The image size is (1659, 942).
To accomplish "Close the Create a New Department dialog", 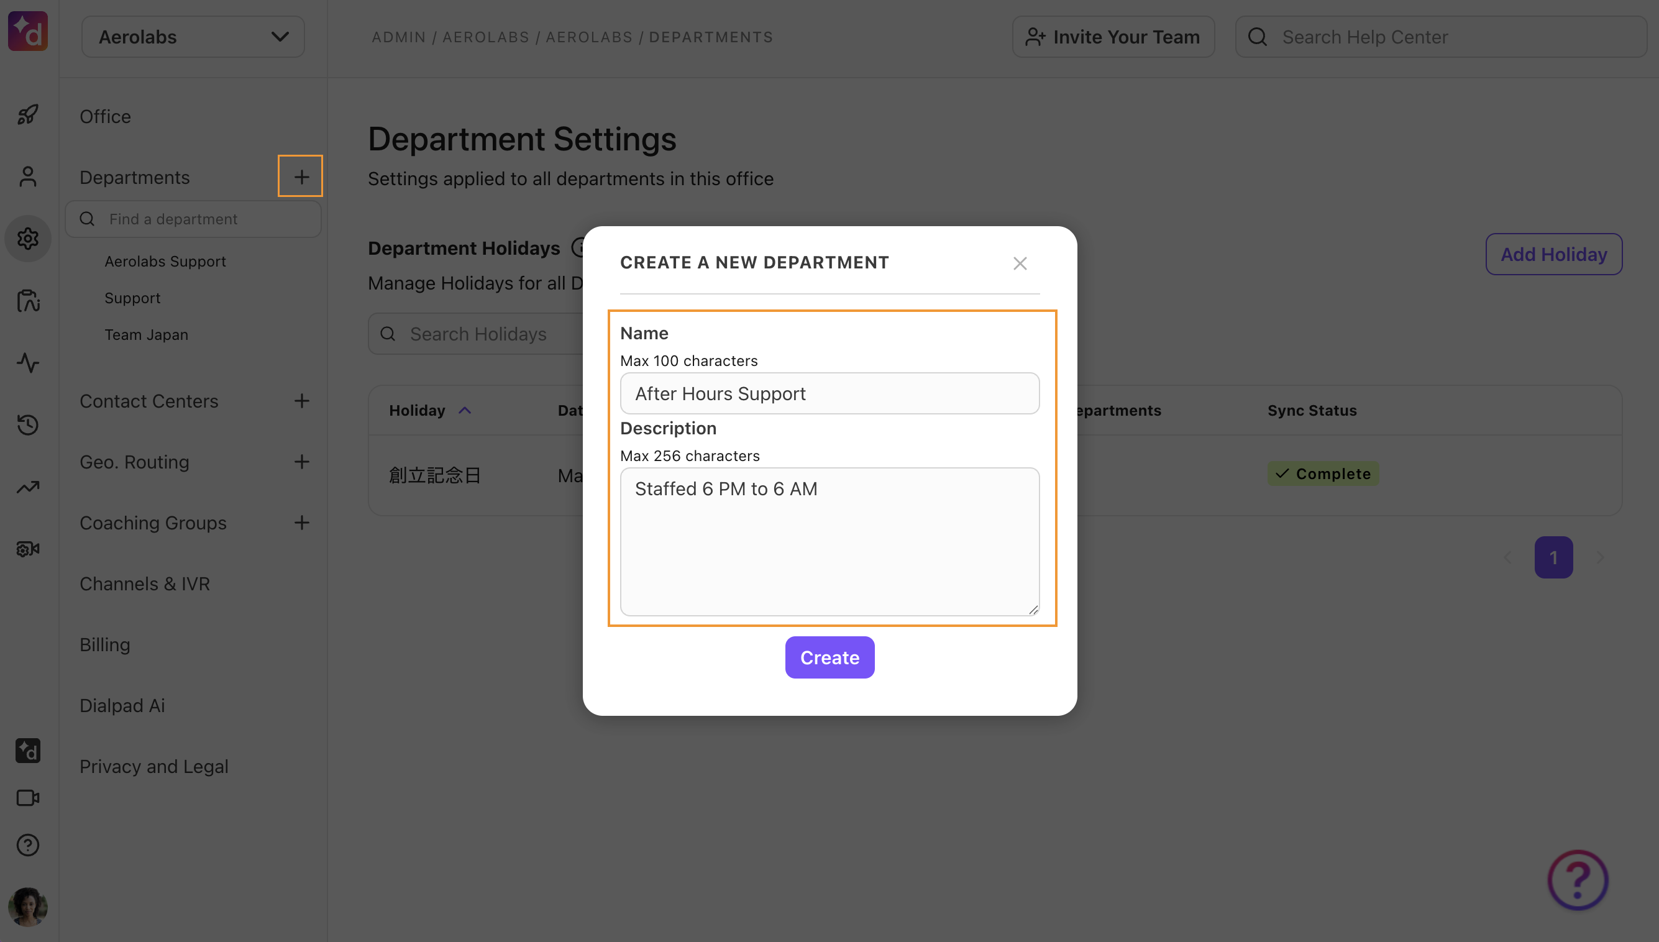I will pyautogui.click(x=1020, y=263).
